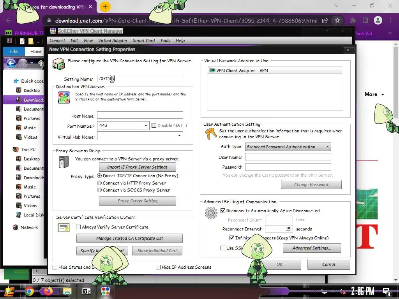Open Firefox from the taskbar
Viewport: 399px width, 299px height.
48,291
